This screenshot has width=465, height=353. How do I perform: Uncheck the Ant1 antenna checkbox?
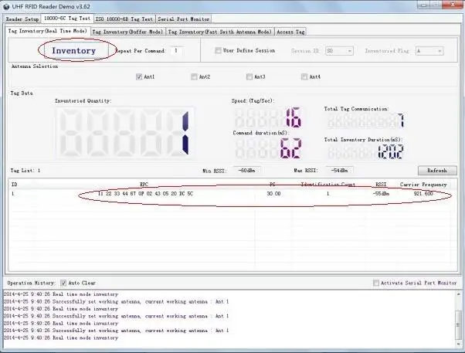tap(139, 76)
